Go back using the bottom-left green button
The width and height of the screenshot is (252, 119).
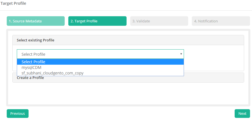pyautogui.click(x=18, y=113)
